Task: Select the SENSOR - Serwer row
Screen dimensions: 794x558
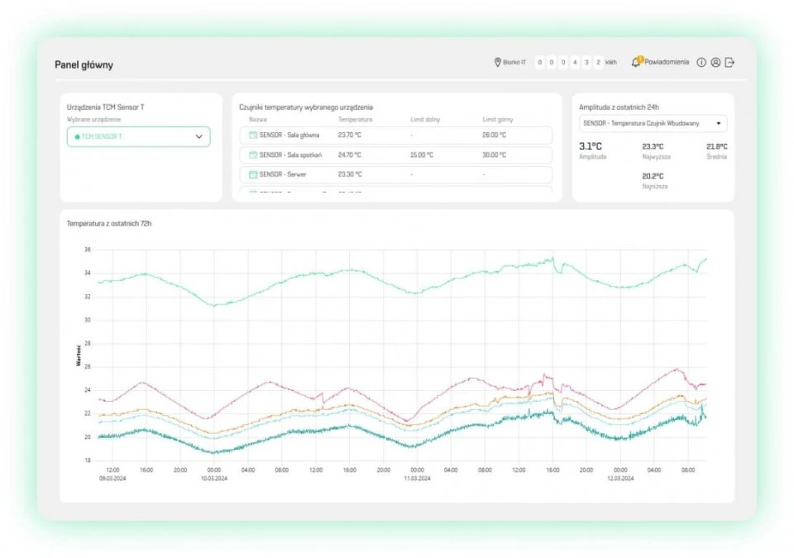Action: 396,174
